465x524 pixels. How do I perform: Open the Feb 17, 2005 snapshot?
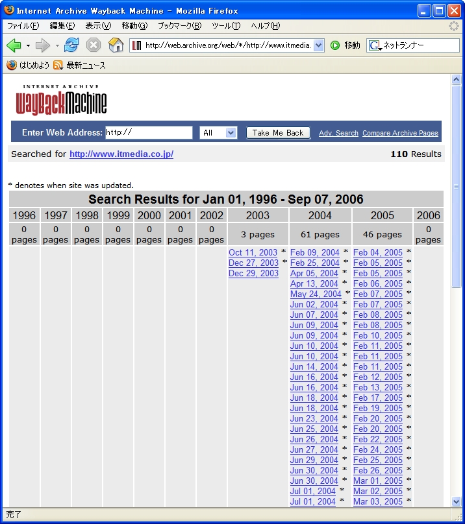pos(377,398)
